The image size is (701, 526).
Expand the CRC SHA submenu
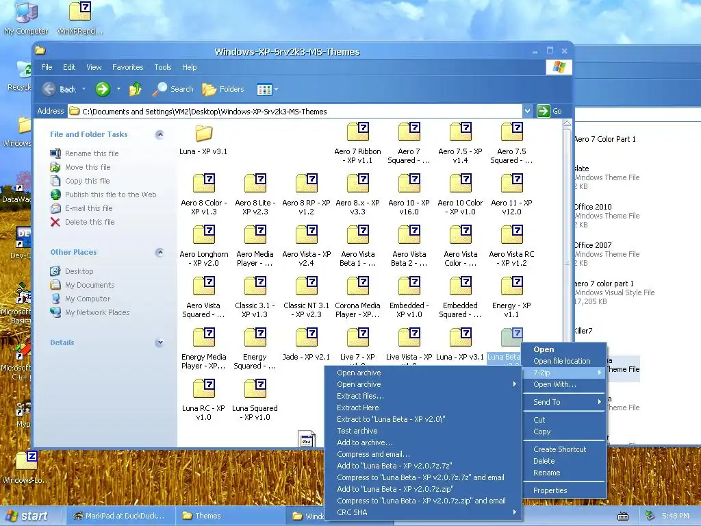click(x=423, y=512)
